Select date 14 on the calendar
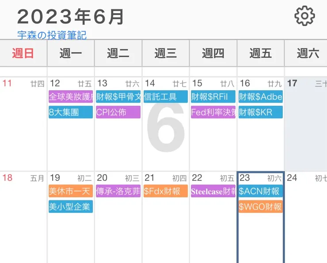The width and height of the screenshot is (327, 263). point(150,83)
